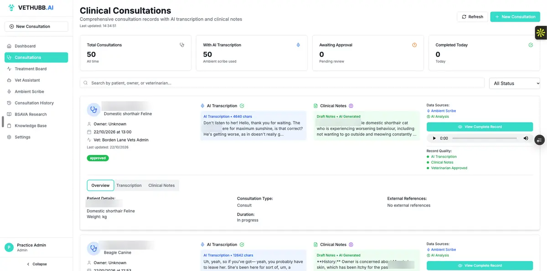547x271 pixels.
Task: Click the Practice Admin avatar
Action: (x=9, y=247)
